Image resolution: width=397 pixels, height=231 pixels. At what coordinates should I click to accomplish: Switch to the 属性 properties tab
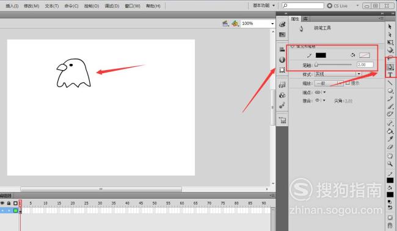295,19
